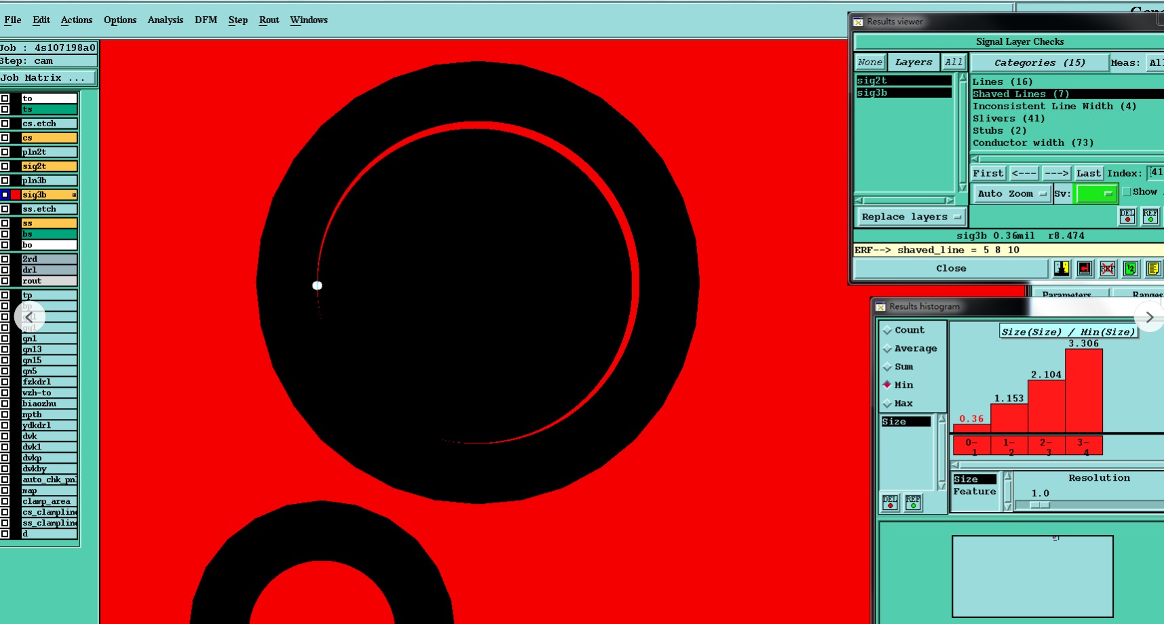Click the 0-1 histogram range bucket
Screen dimensions: 1164x624
coord(972,446)
